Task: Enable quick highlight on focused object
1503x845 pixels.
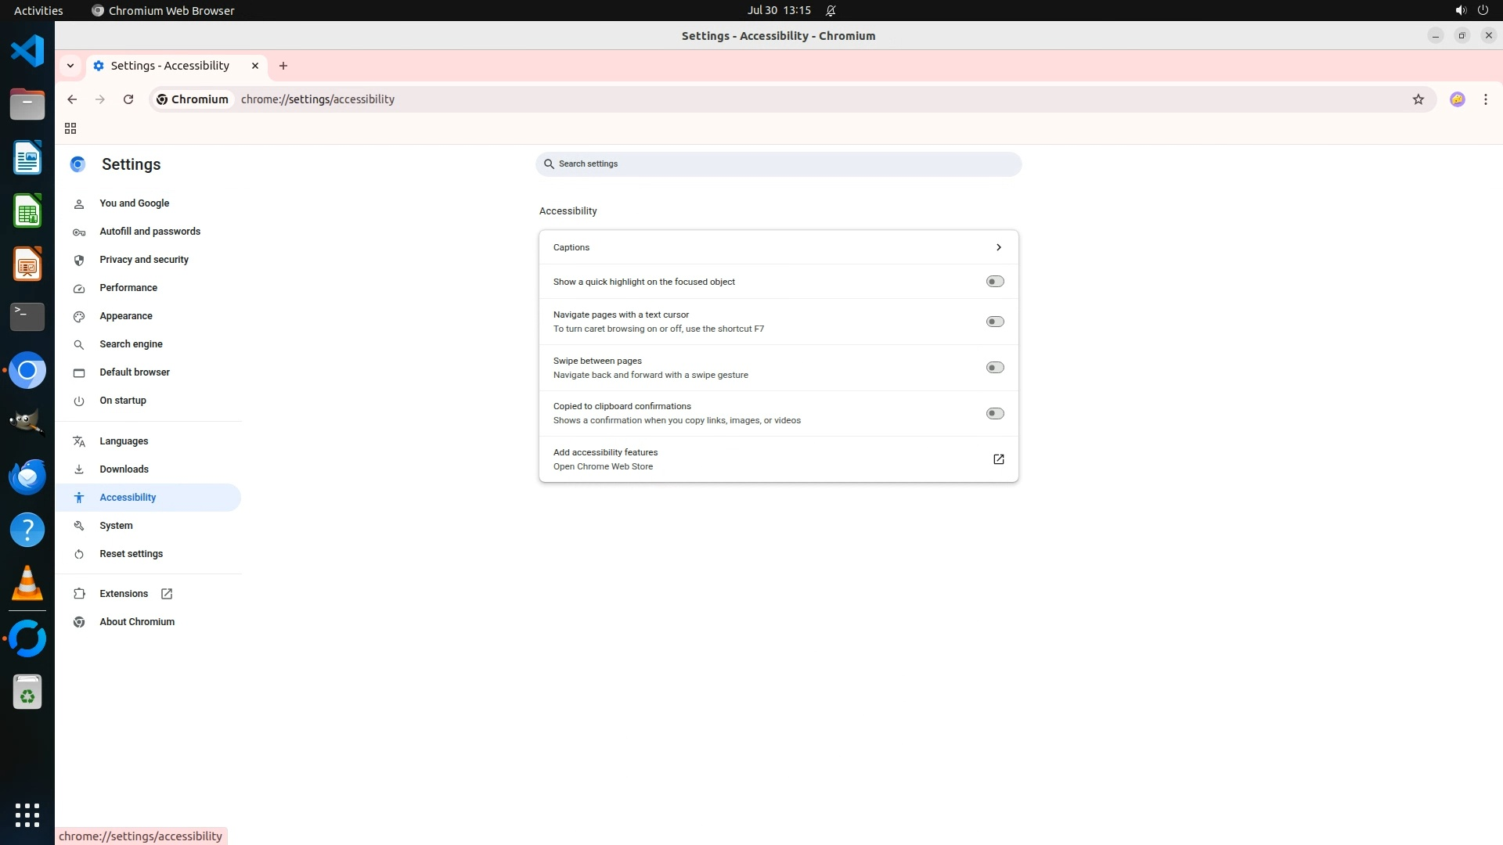Action: 994,282
